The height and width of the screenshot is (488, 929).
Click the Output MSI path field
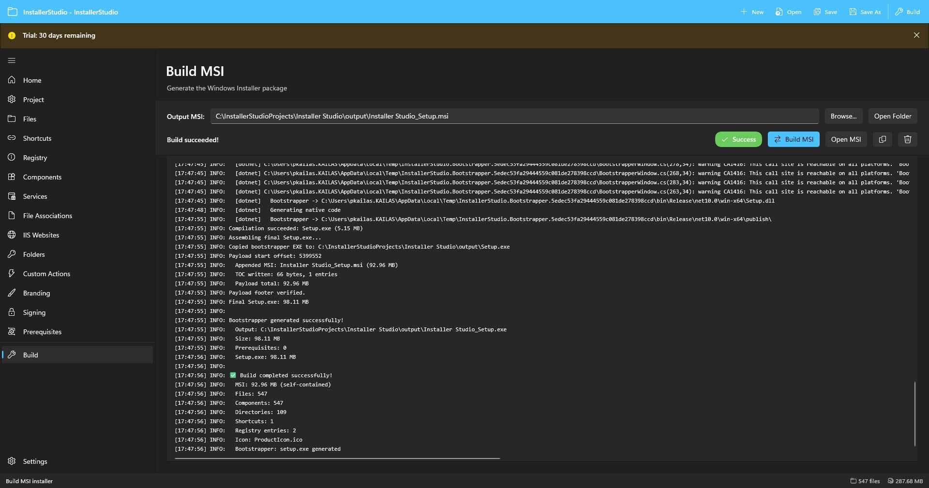pos(515,116)
